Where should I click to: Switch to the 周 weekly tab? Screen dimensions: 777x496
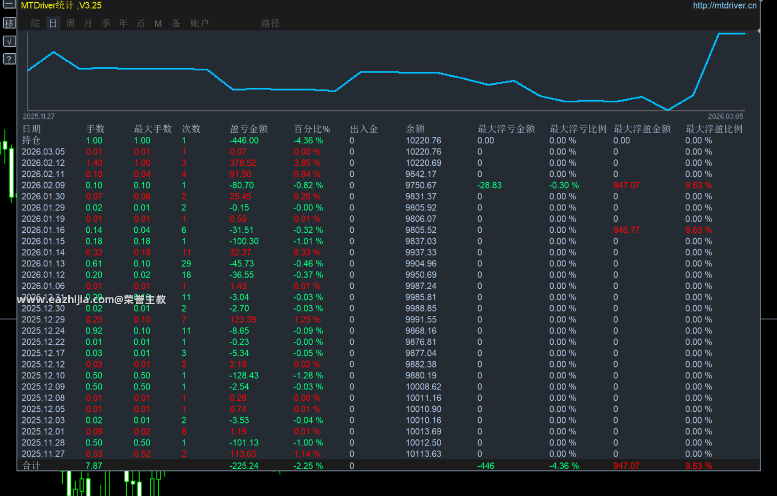coord(70,23)
